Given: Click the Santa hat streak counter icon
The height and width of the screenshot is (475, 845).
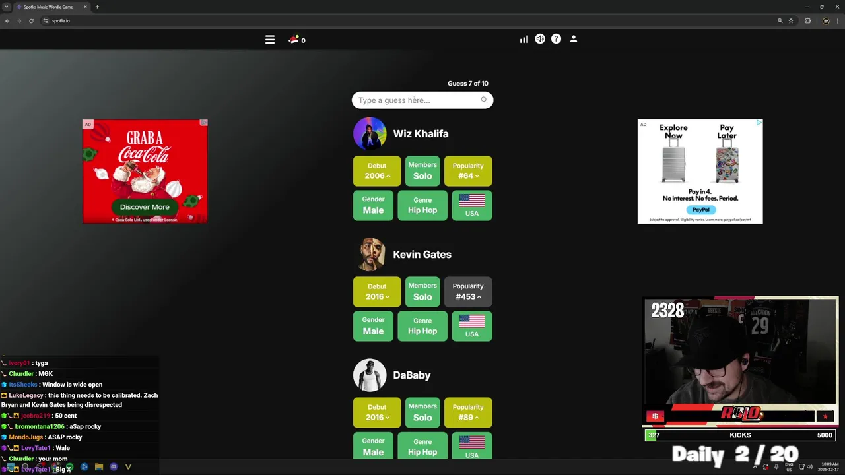Looking at the screenshot, I should coord(294,40).
